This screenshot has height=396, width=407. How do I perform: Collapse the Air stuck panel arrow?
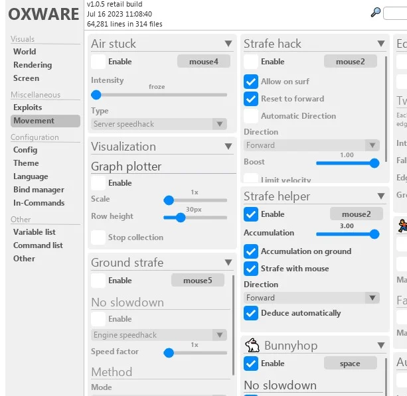coord(228,44)
